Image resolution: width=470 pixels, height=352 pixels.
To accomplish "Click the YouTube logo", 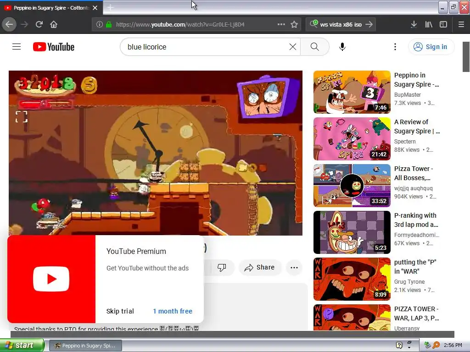I will 54,47.
